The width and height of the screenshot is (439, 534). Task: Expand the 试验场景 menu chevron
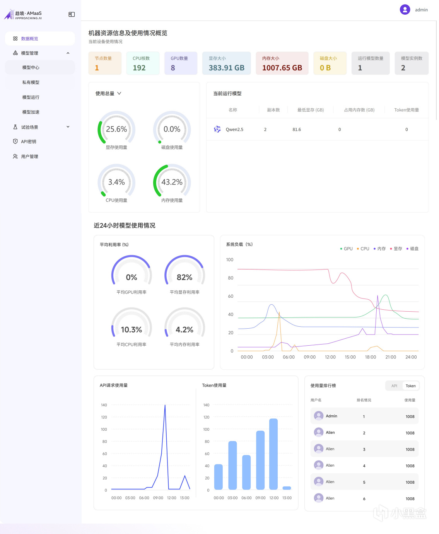pos(68,127)
